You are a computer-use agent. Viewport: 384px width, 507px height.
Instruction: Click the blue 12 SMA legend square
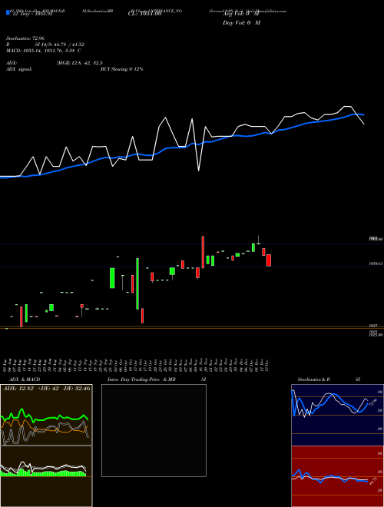8,12
